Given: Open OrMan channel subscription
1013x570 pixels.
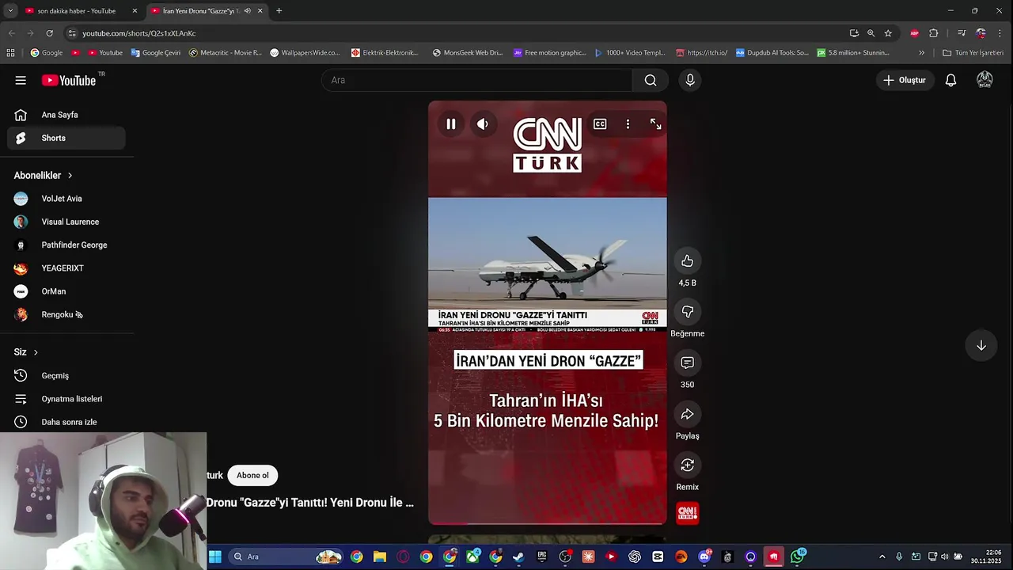Looking at the screenshot, I should click(x=66, y=291).
